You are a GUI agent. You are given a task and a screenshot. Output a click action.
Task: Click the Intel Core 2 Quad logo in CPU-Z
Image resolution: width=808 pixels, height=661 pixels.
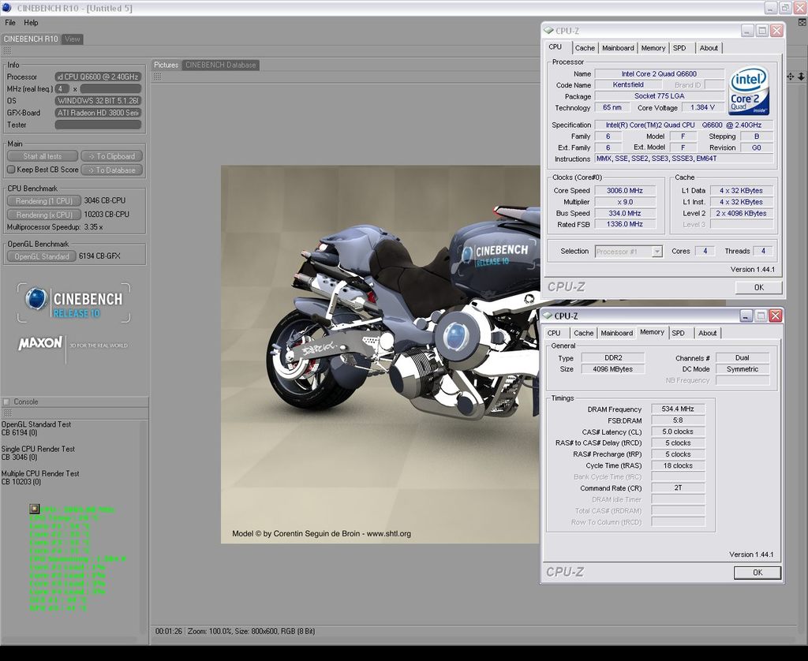coord(749,91)
